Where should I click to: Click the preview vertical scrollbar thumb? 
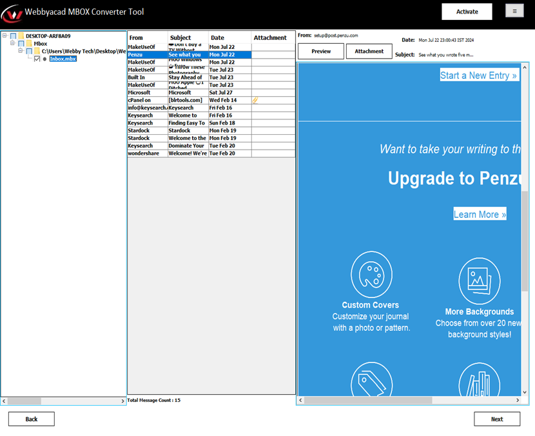point(525,241)
